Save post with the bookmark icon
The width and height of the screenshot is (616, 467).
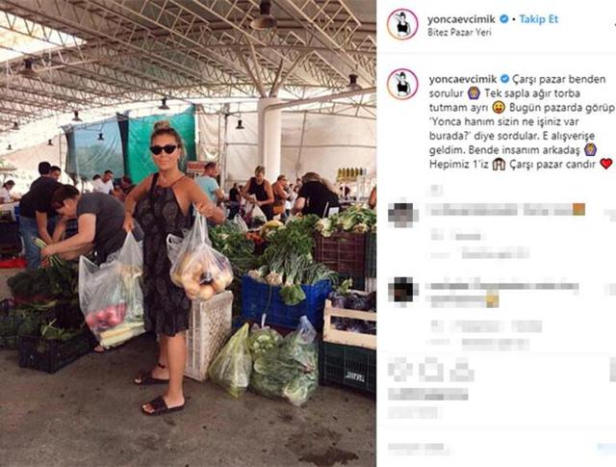pos(612,370)
